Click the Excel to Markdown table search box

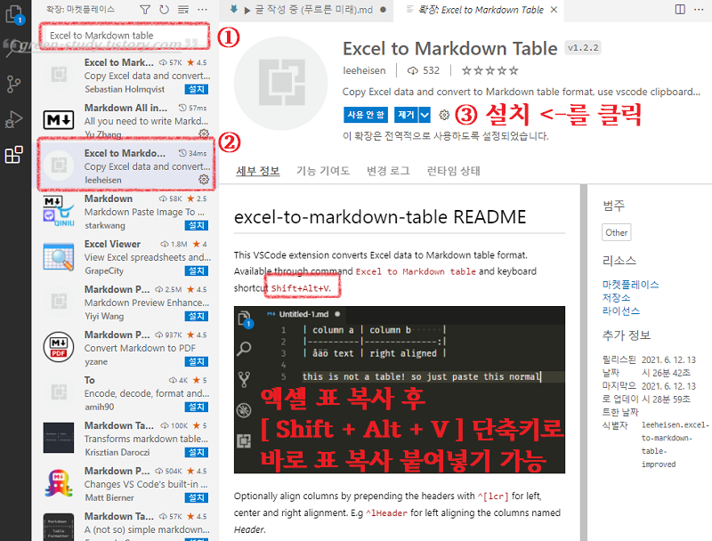(x=125, y=36)
